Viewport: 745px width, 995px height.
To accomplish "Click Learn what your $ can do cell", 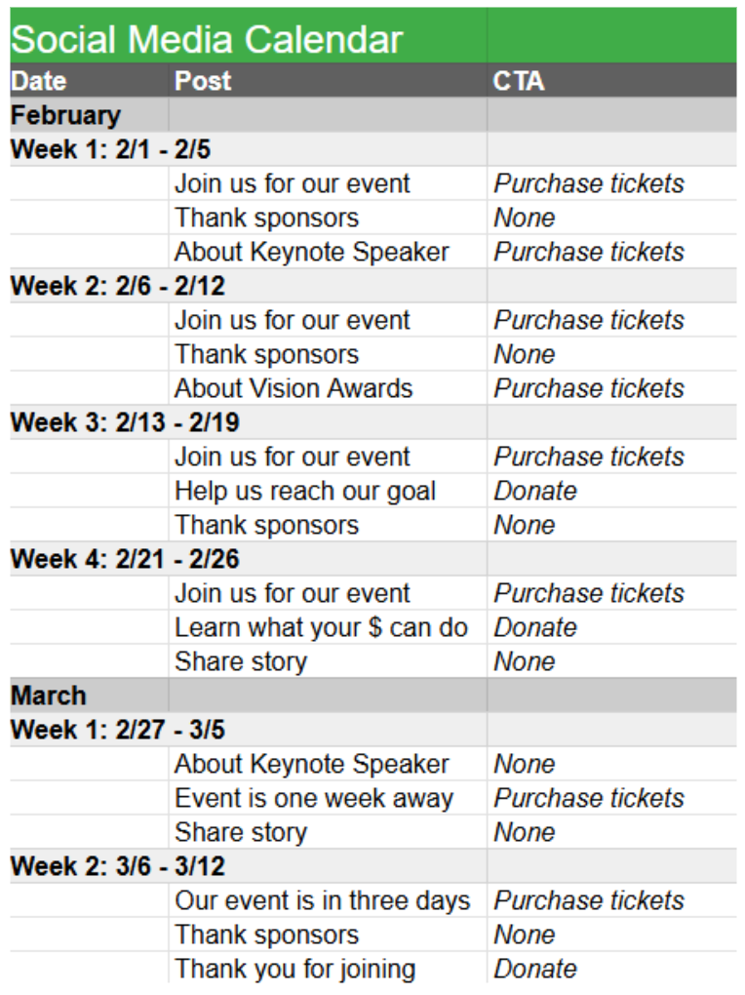I will (x=328, y=627).
